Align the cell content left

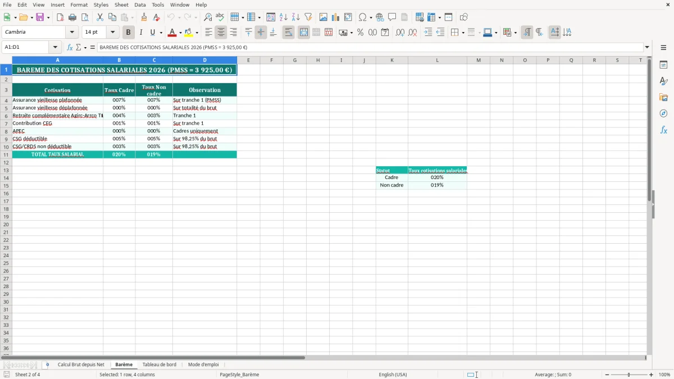tap(209, 33)
